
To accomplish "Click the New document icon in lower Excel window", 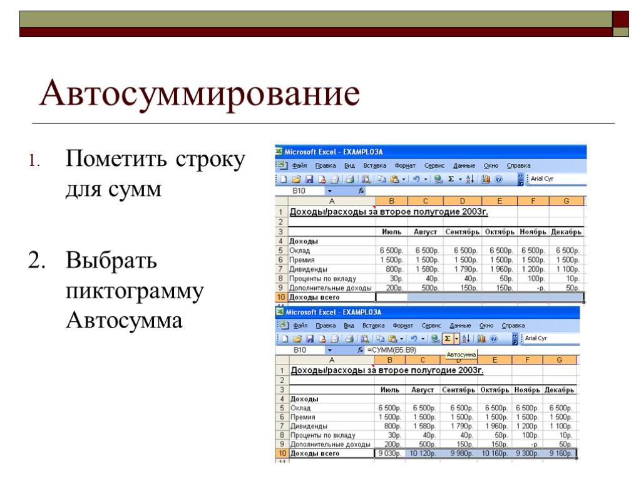I will (285, 339).
